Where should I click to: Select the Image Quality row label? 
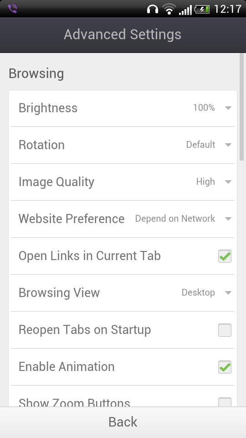(x=56, y=182)
